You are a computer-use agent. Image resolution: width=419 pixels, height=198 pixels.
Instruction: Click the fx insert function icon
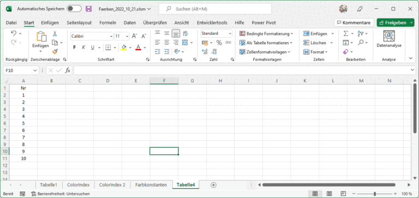coord(68,70)
